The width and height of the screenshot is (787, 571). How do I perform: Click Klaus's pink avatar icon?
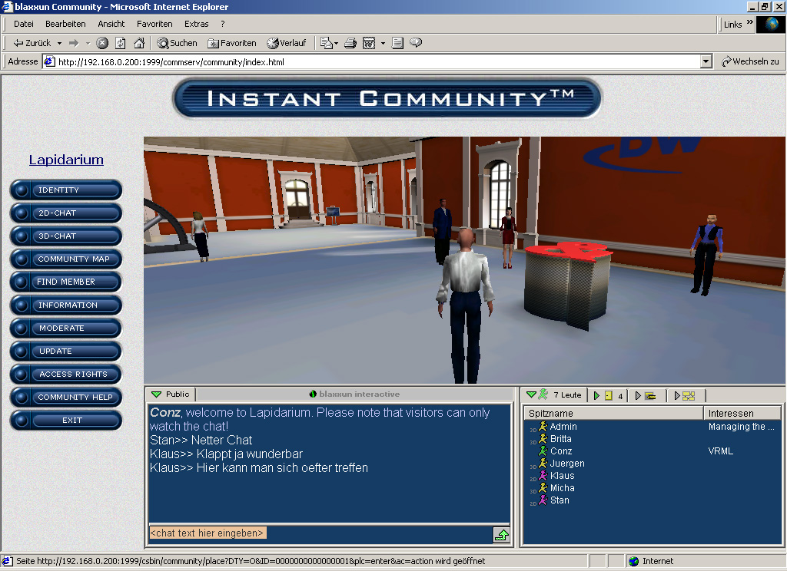(543, 475)
